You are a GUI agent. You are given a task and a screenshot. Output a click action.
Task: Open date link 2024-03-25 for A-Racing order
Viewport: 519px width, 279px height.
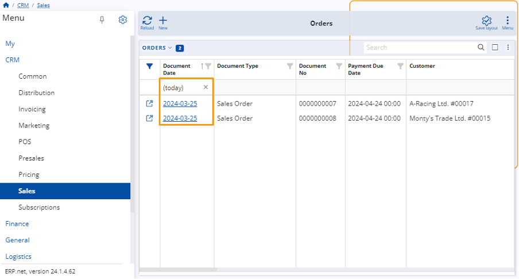coord(180,103)
